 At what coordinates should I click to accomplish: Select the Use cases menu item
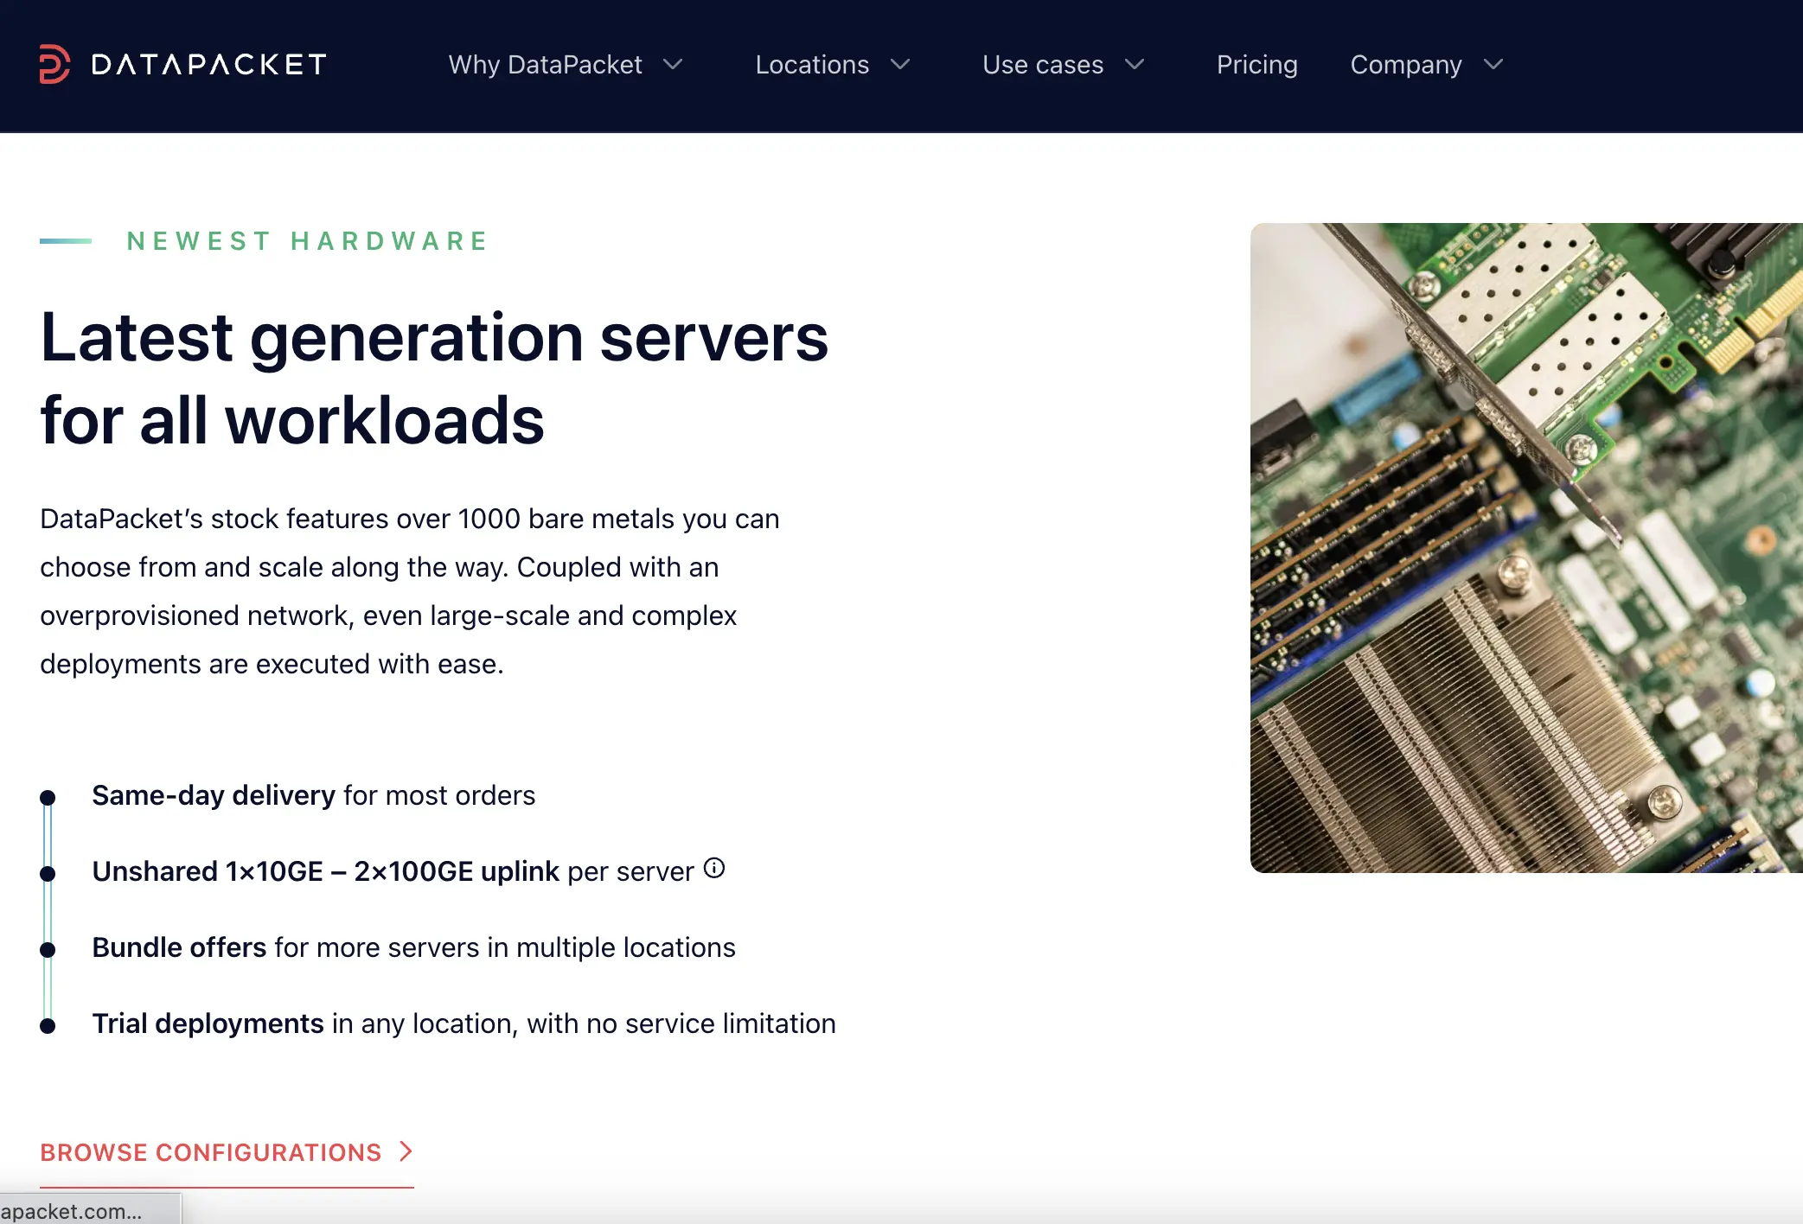coord(1042,65)
